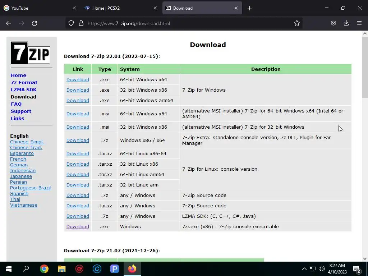Open the P app icon in taskbar

coord(115,269)
